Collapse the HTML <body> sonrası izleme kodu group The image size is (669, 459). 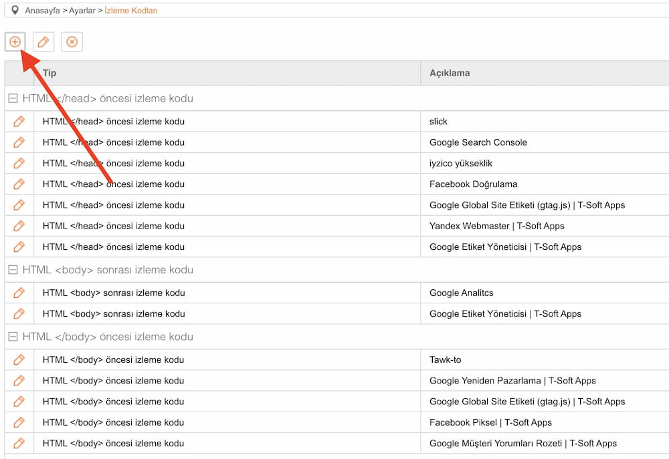pyautogui.click(x=12, y=269)
